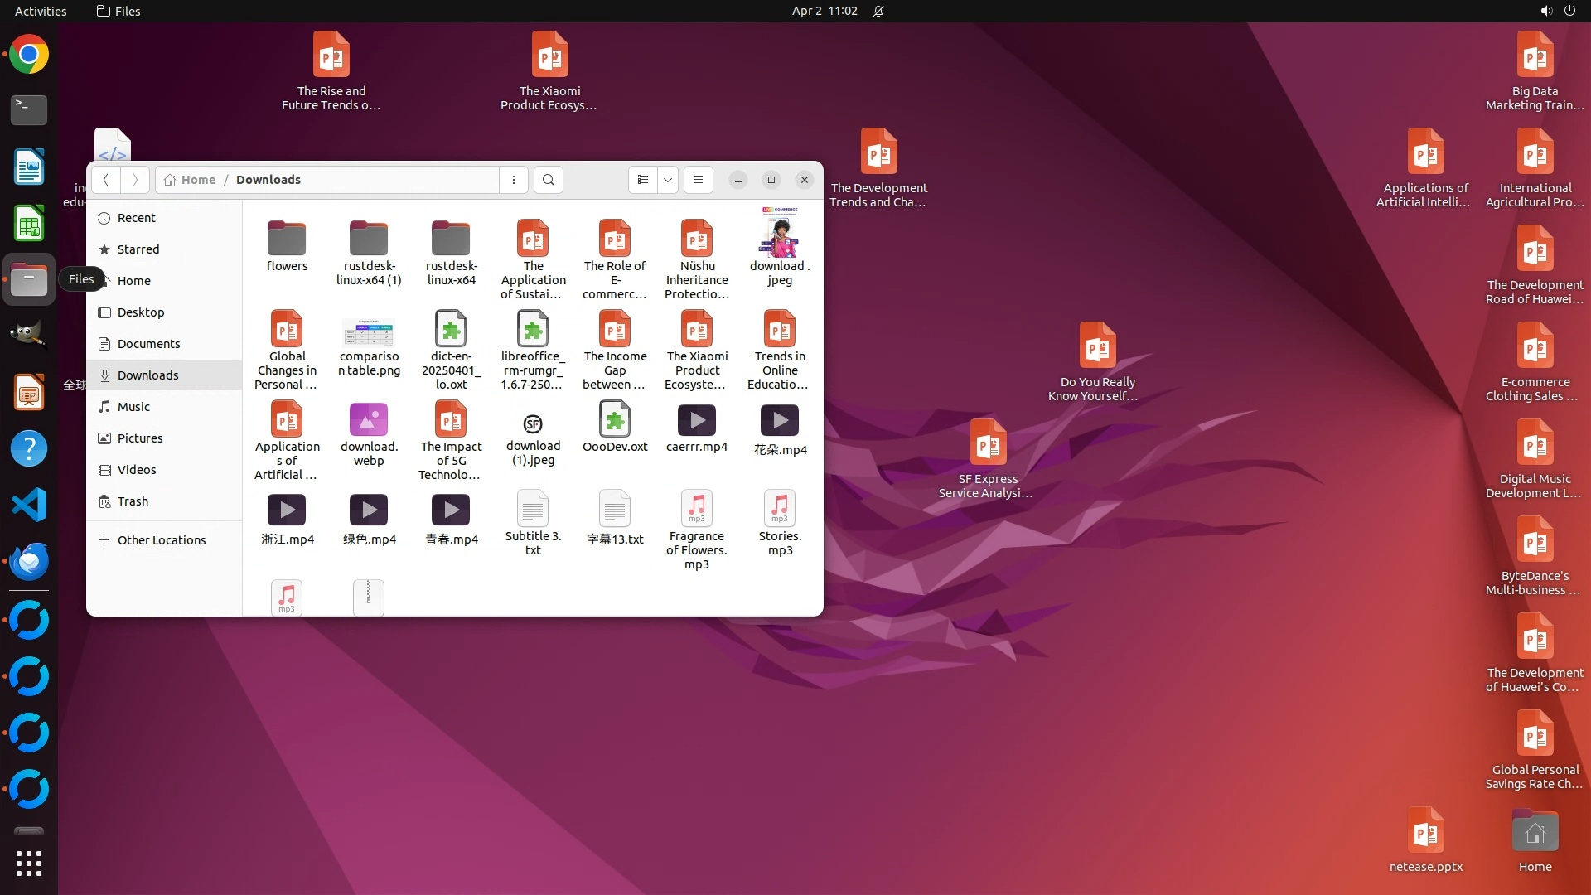This screenshot has height=895, width=1591.
Task: Select the download.webp image file
Action: (x=369, y=421)
